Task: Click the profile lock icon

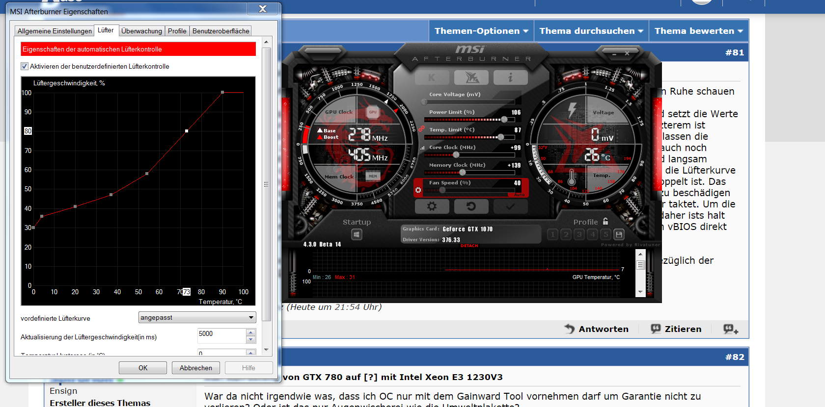Action: (605, 221)
